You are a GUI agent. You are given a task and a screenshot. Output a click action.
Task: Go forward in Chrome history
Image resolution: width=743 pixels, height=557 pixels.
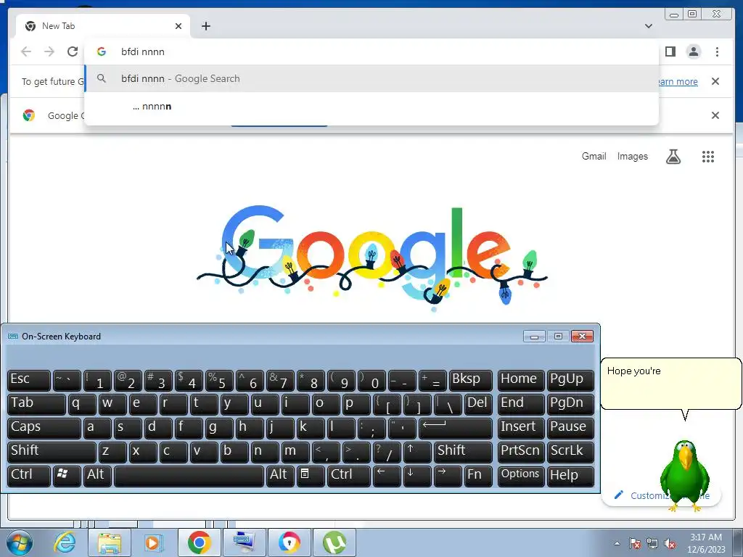pyautogui.click(x=49, y=51)
